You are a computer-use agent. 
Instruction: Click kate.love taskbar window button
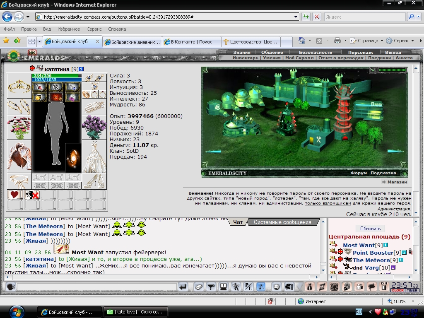pyautogui.click(x=136, y=312)
